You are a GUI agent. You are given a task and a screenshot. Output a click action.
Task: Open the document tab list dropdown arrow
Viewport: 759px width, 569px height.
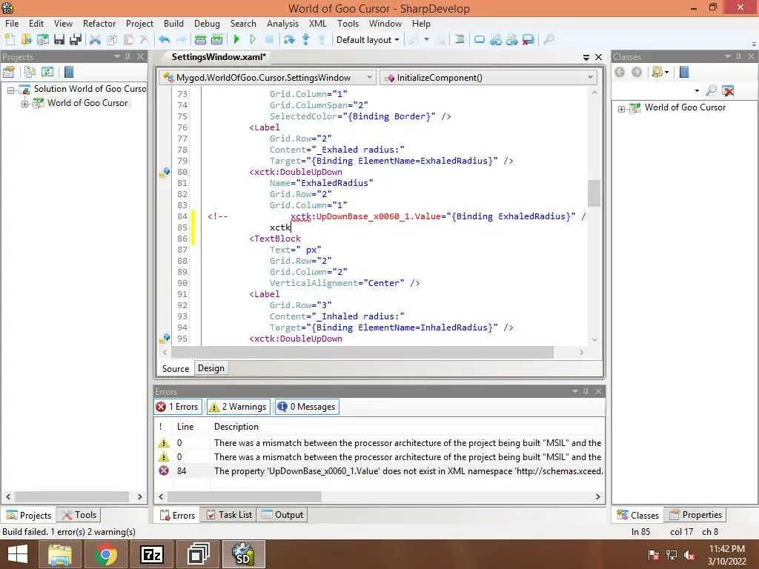tap(586, 57)
